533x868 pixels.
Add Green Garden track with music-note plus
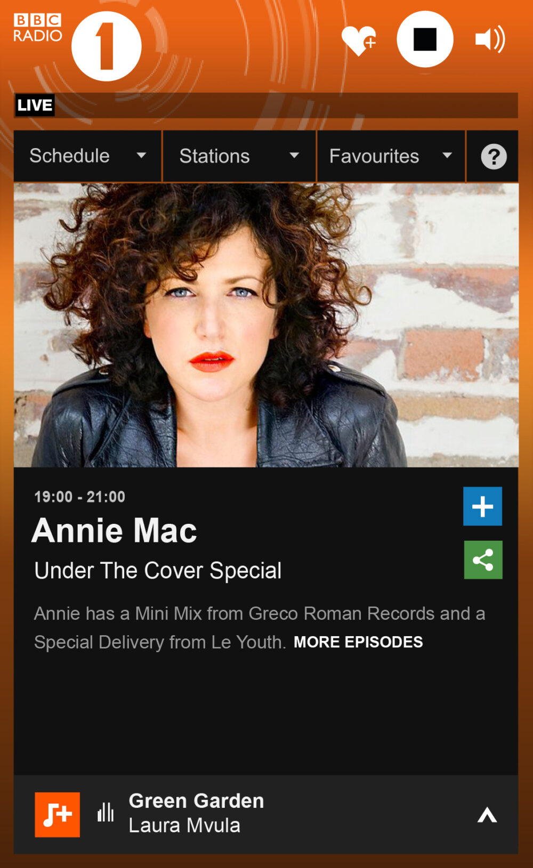(x=58, y=814)
